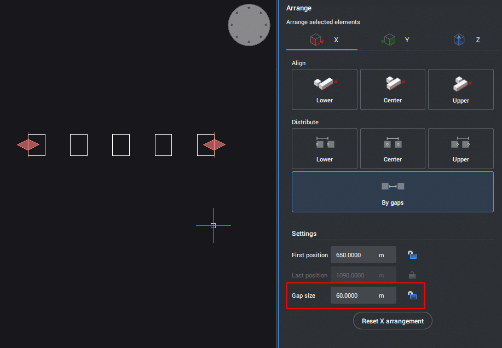Image resolution: width=502 pixels, height=348 pixels.
Task: Select the By gaps distribute option
Action: click(x=393, y=192)
